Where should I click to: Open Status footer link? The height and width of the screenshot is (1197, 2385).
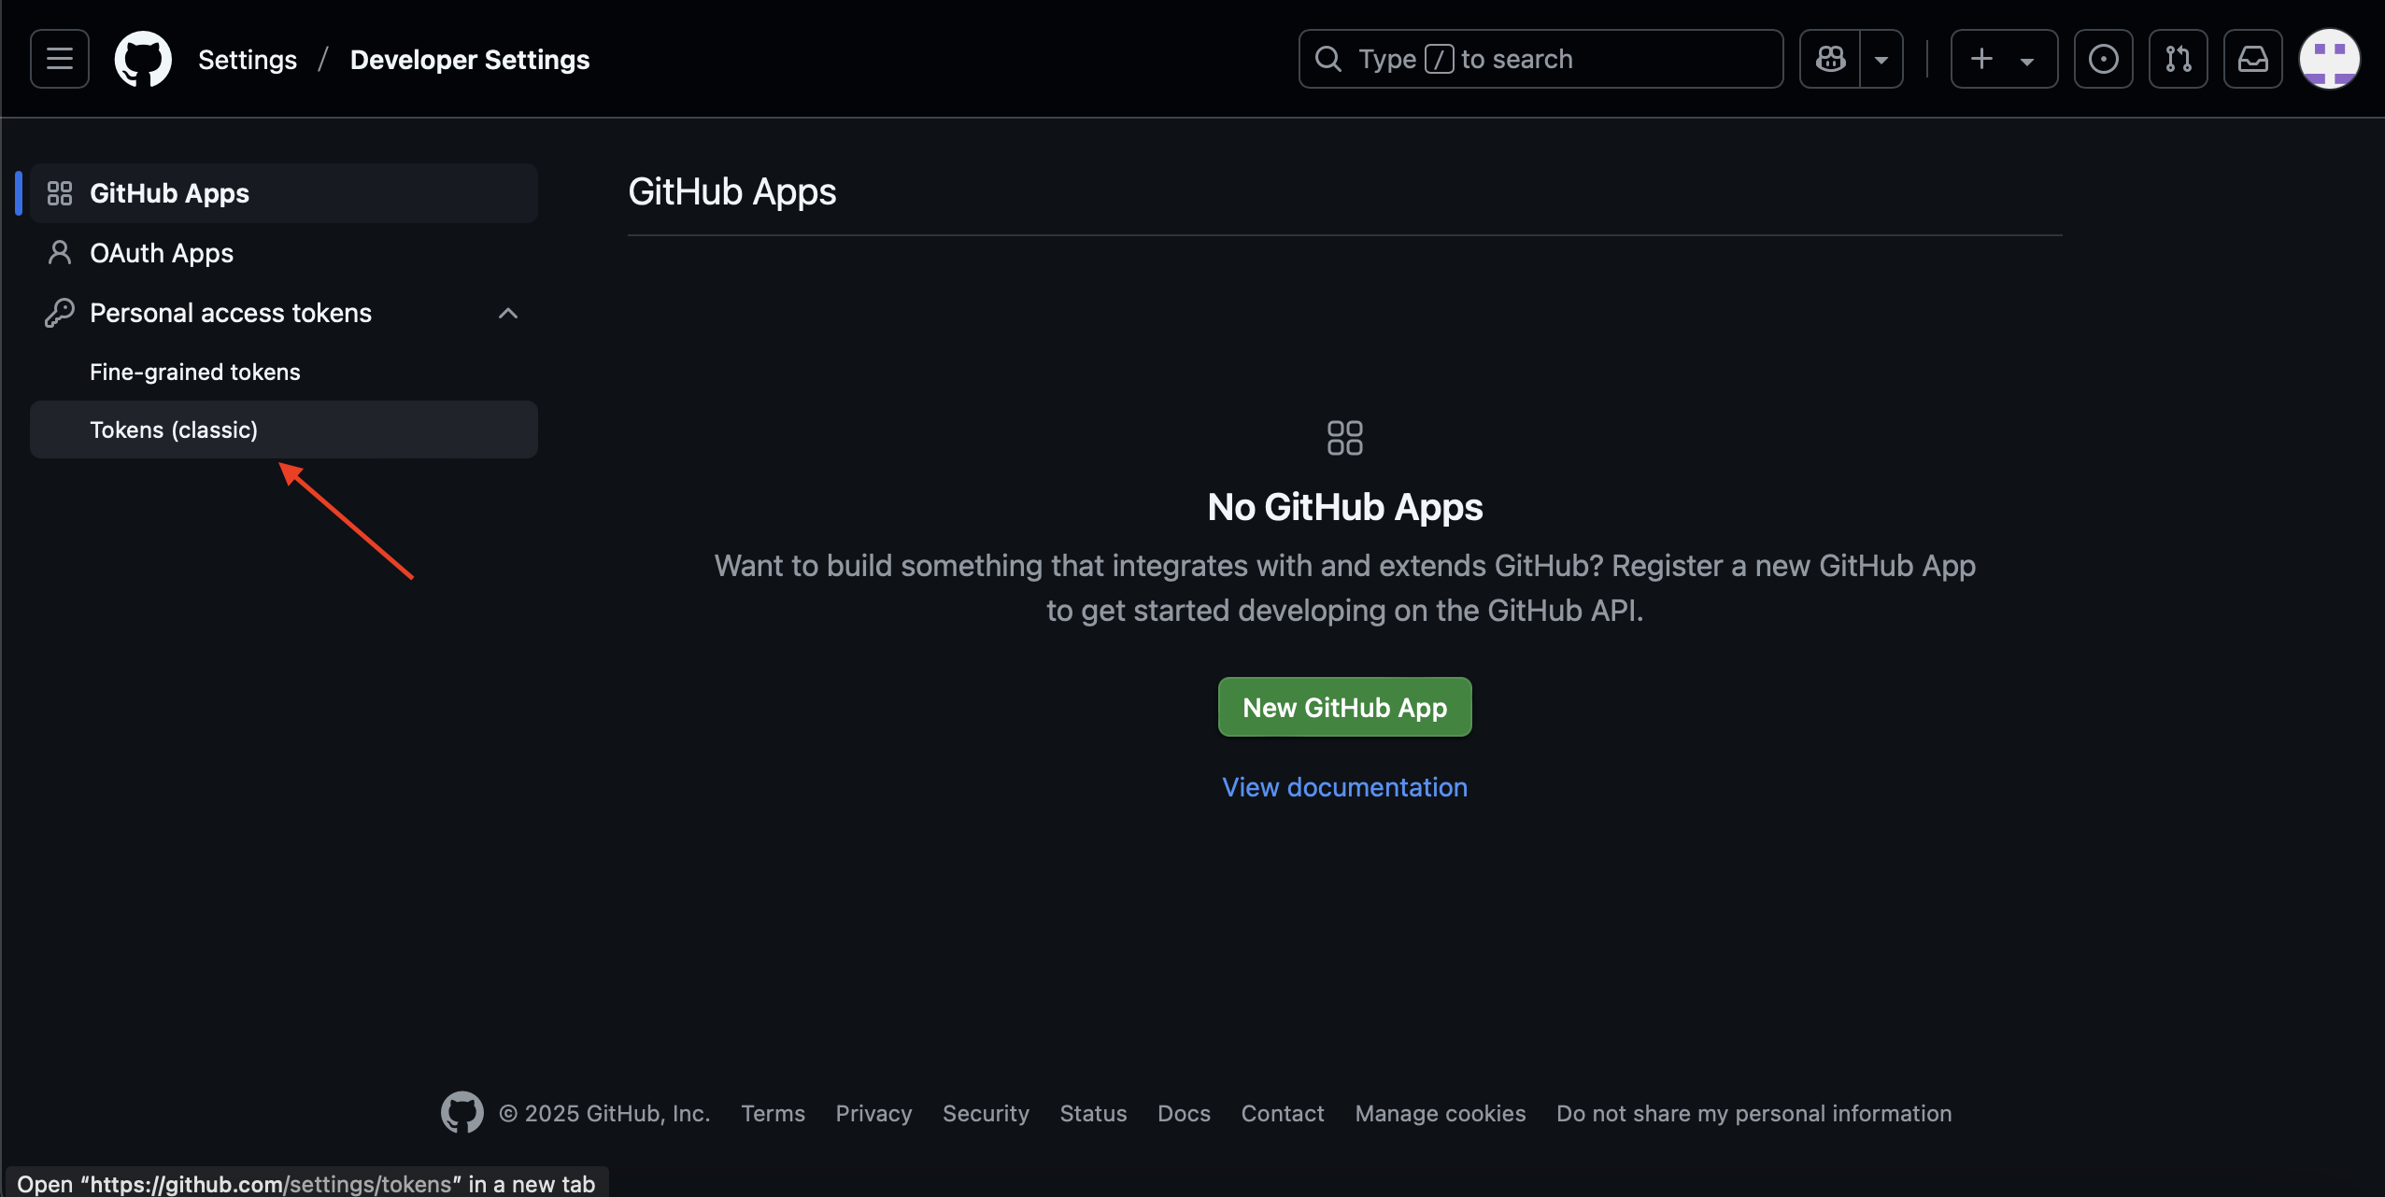(1093, 1113)
